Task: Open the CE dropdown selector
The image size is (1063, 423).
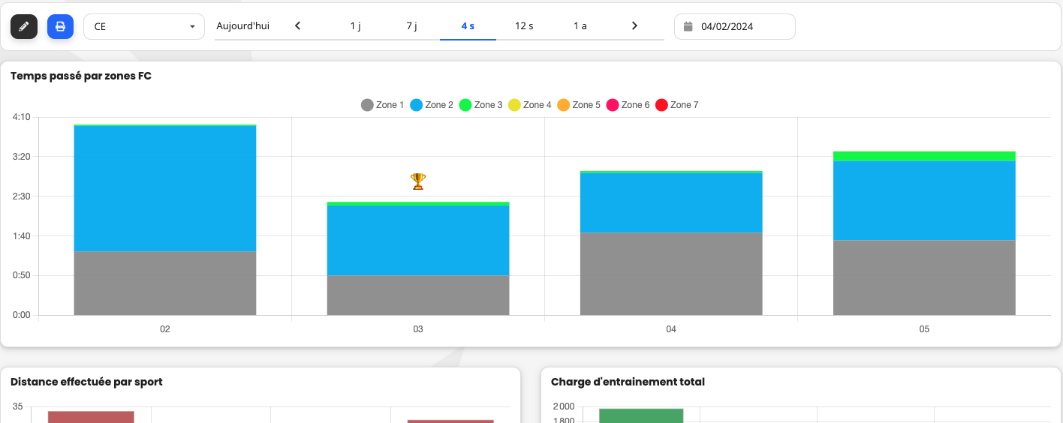Action: (x=144, y=26)
